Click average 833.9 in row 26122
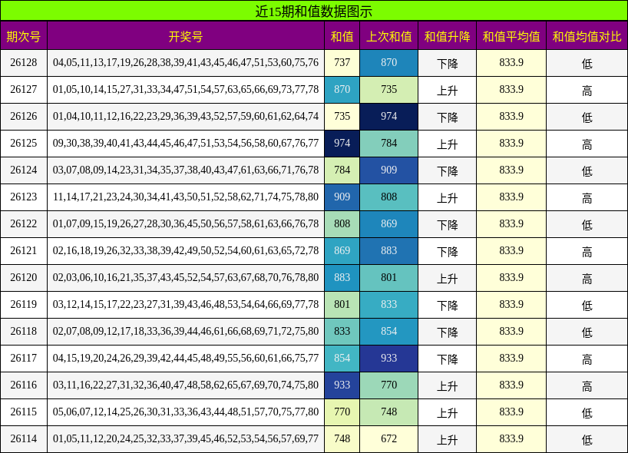 pyautogui.click(x=511, y=223)
